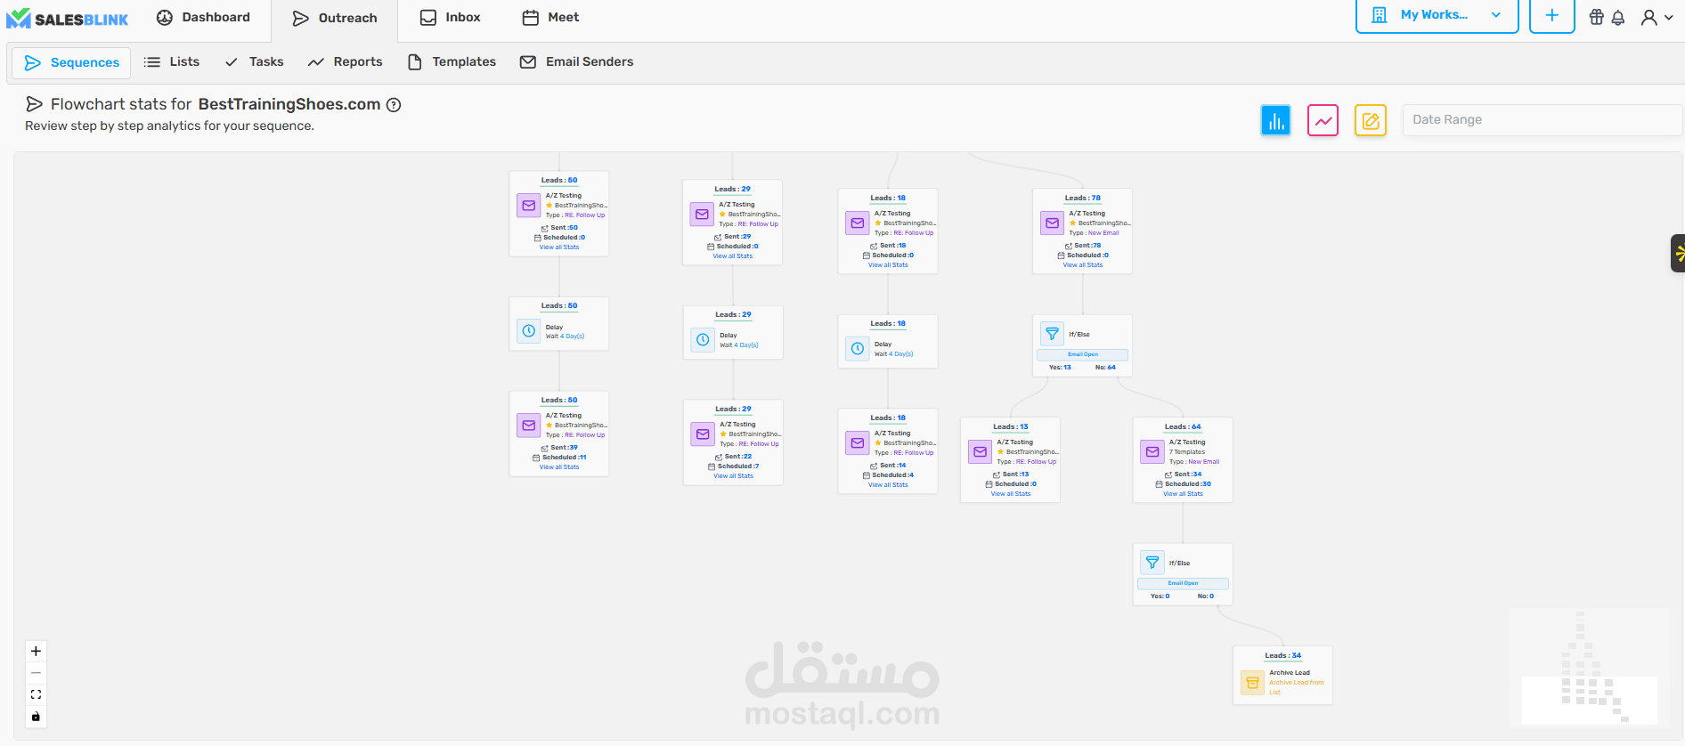
Task: Zoom in on the flowchart canvas
Action: [x=36, y=651]
